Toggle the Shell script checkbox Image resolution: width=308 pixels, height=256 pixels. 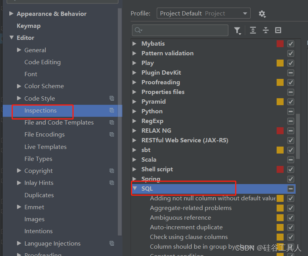291,169
